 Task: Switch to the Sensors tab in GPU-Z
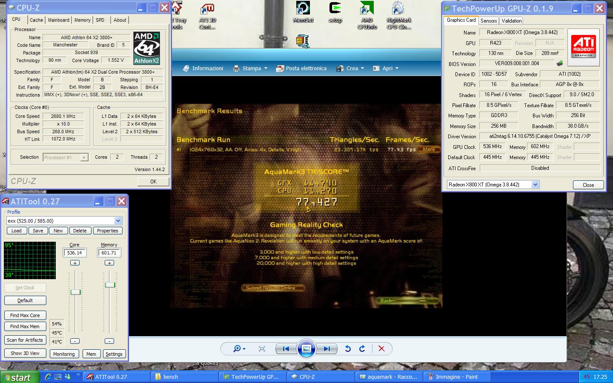tap(489, 21)
